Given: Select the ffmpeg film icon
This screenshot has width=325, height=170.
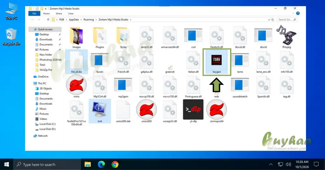Looking at the screenshot, I should click(x=287, y=35).
